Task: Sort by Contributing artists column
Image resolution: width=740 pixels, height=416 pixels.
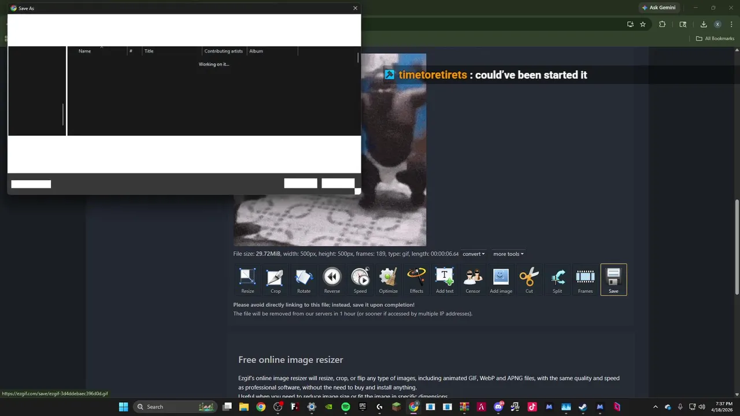Action: coord(225,51)
